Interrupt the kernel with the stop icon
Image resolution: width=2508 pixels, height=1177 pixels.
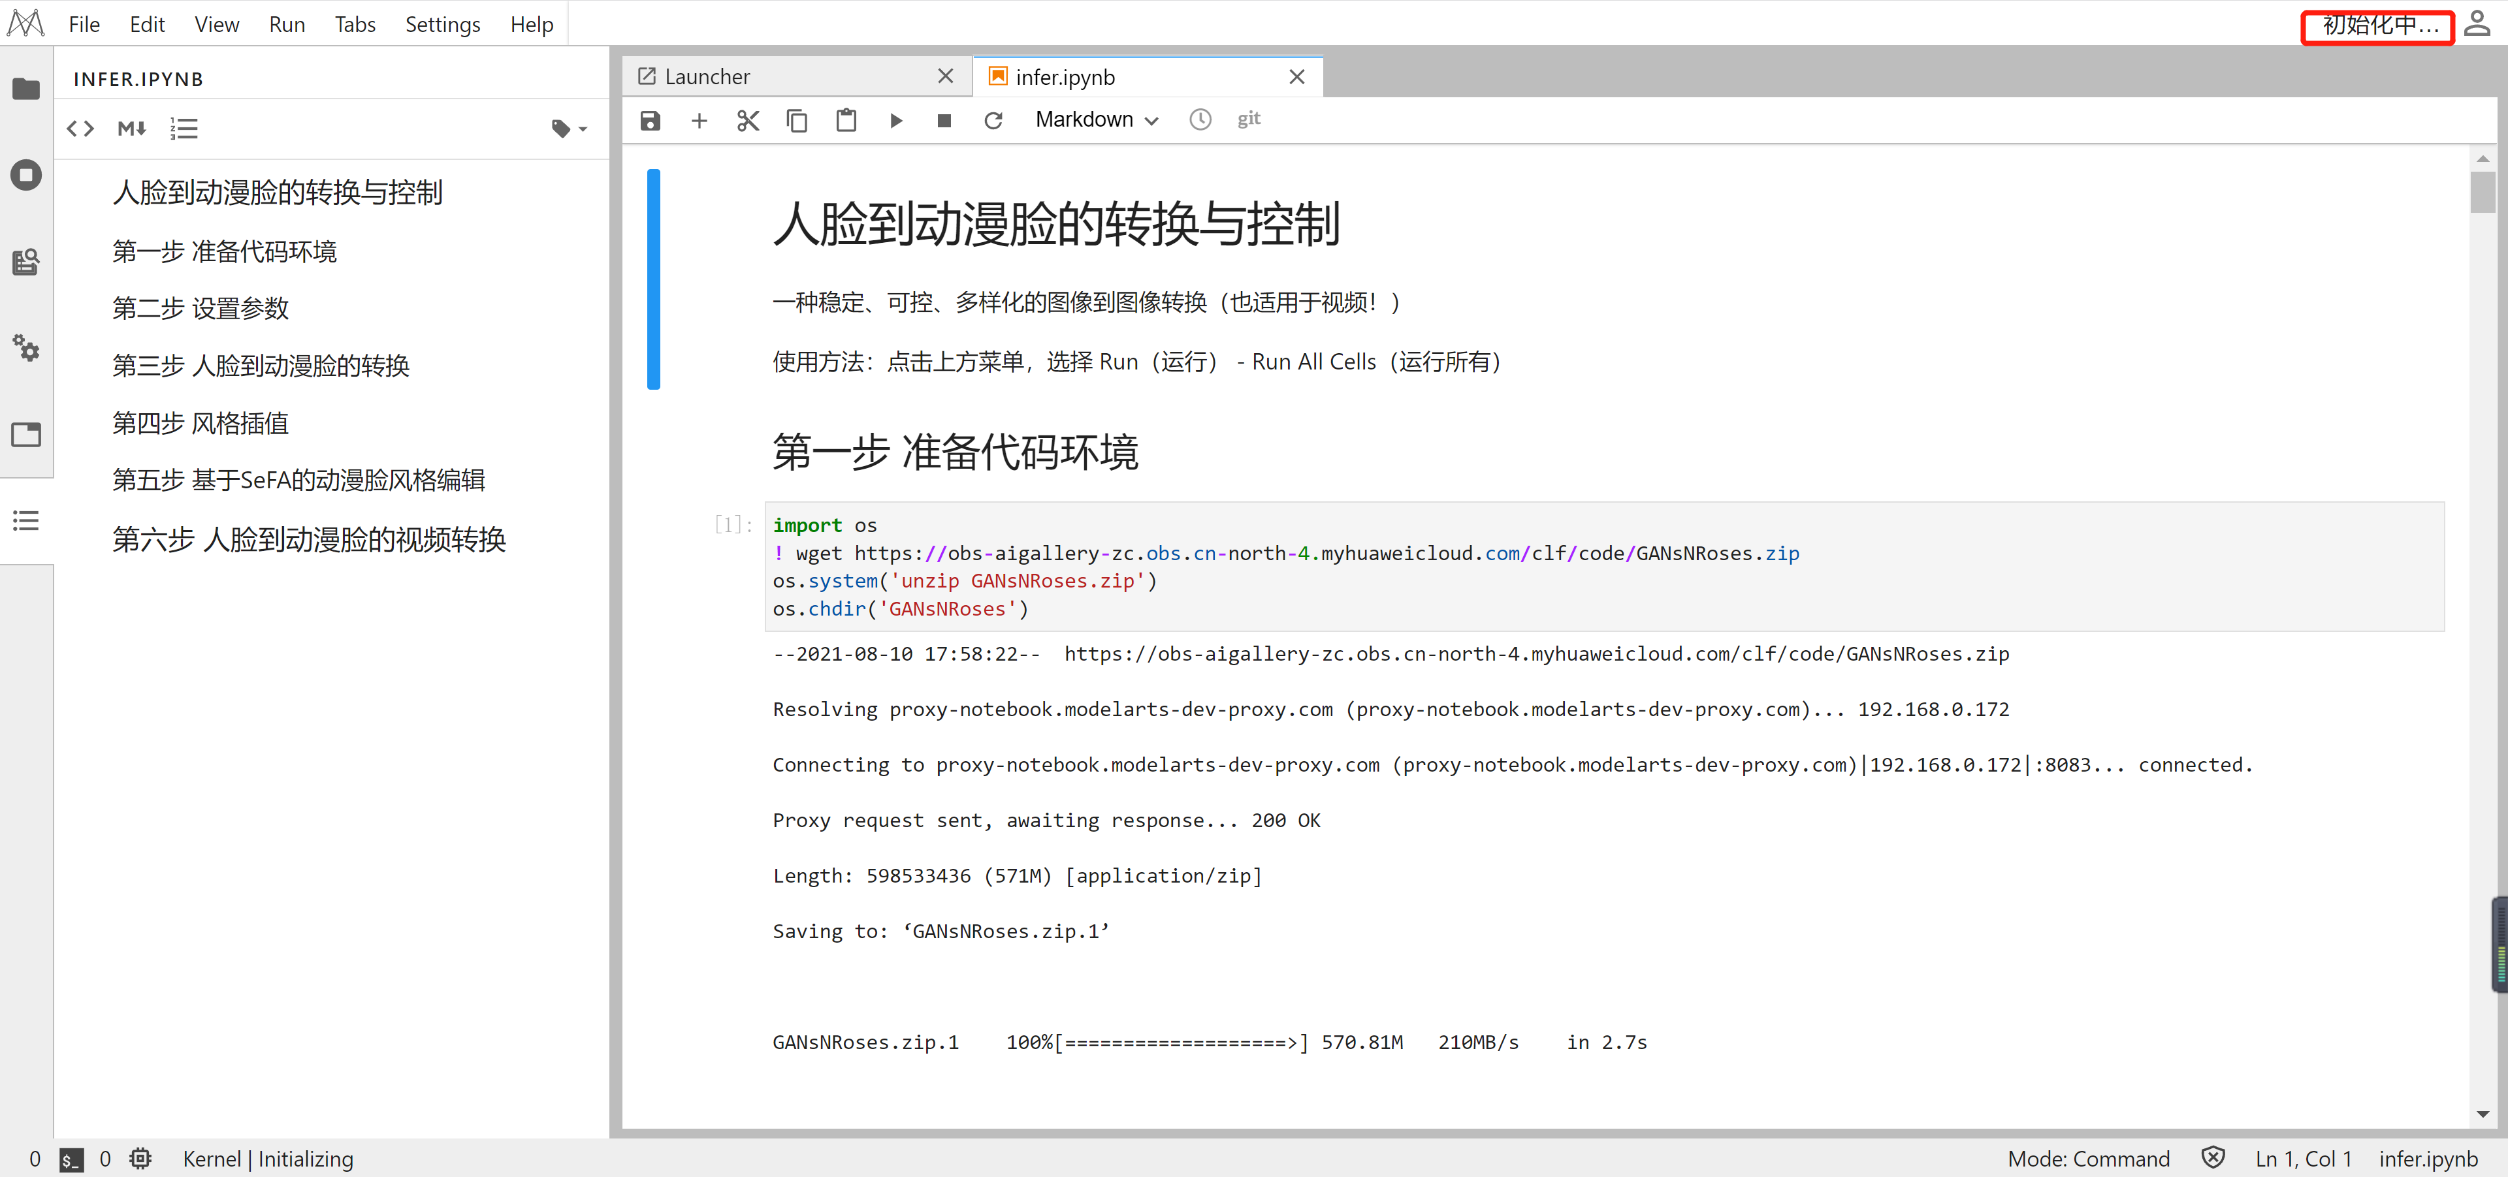click(x=943, y=121)
